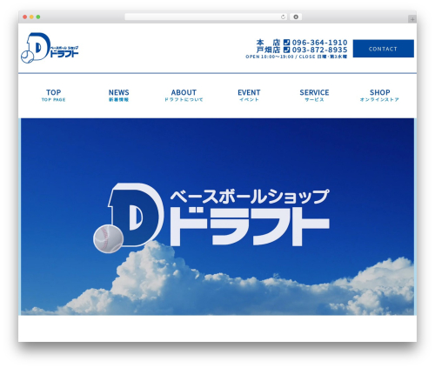Image resolution: width=435 pixels, height=368 pixels.
Task: Reload the page using the browser refresh icon
Action: pos(283,17)
